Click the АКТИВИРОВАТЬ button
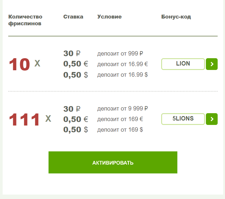 113,163
